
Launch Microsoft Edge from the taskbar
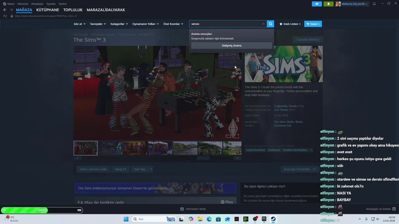tap(209, 219)
